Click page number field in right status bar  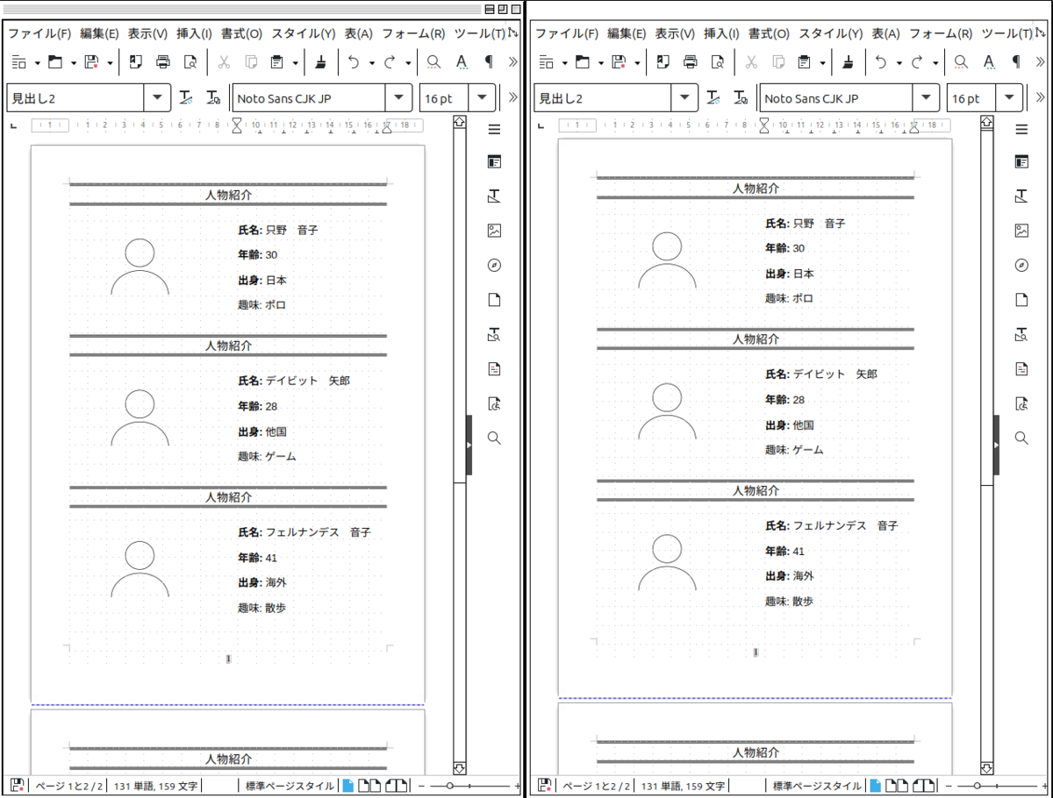tap(596, 786)
